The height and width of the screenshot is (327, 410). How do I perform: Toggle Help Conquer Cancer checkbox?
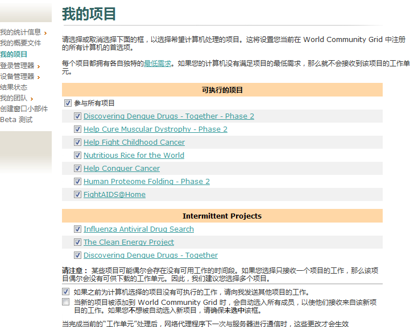click(x=77, y=169)
